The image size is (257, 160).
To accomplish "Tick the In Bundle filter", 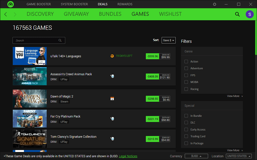I will 186,116.
